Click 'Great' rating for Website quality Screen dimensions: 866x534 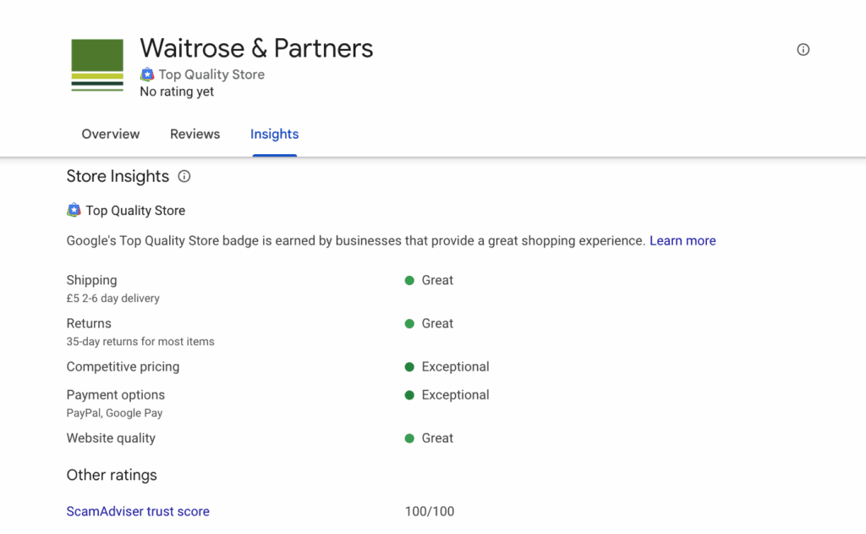437,438
